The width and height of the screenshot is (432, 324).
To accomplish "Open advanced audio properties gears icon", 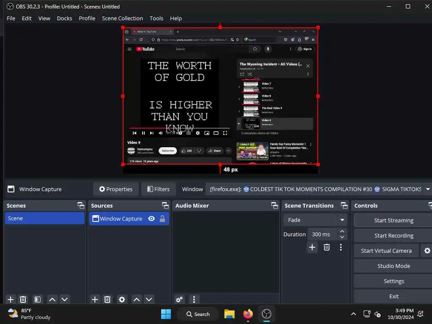I will (x=179, y=299).
